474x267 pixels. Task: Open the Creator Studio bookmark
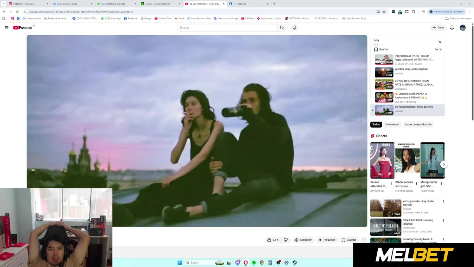[31, 19]
